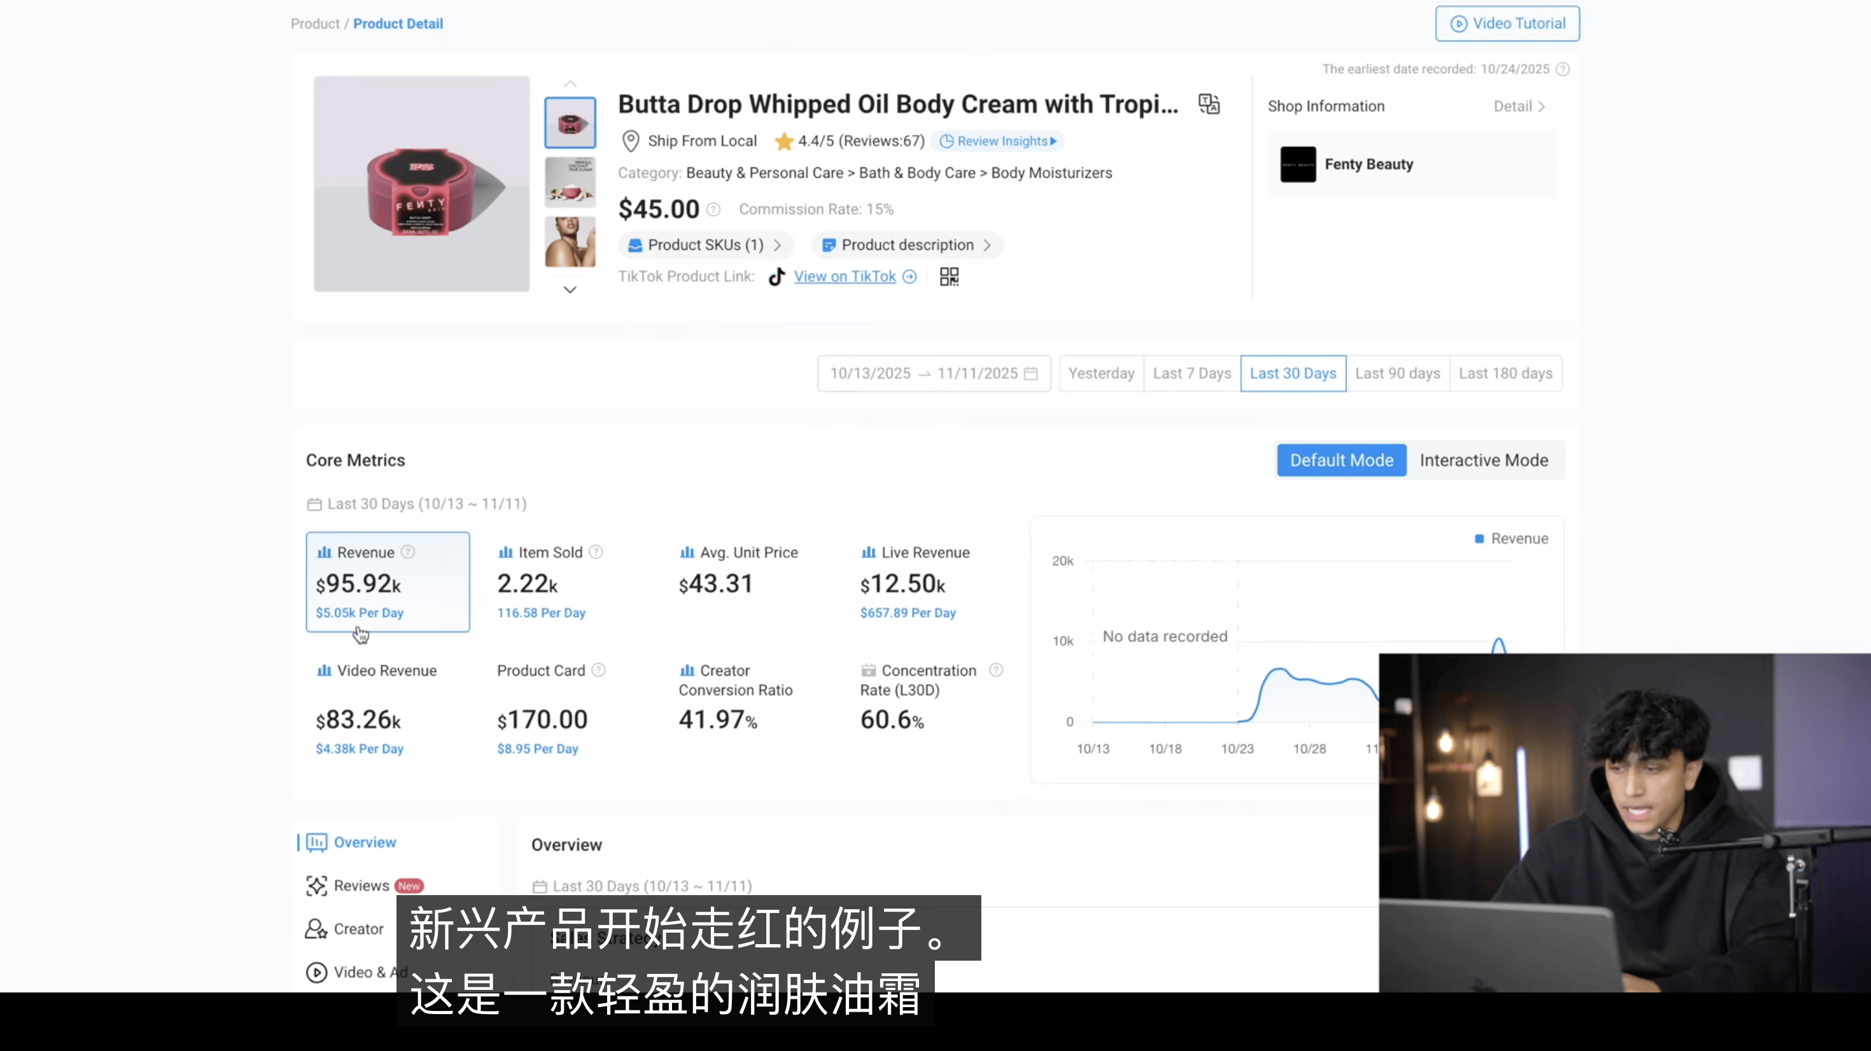Click the location pin icon by Ship From Local

point(631,141)
